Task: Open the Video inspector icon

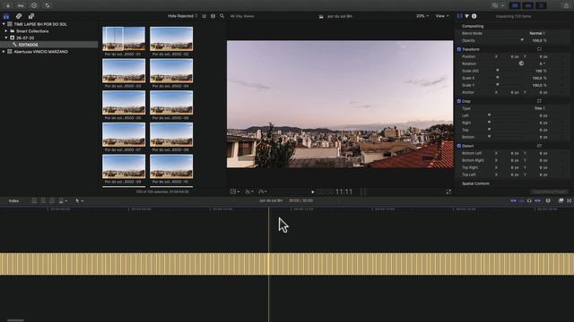Action: point(460,16)
